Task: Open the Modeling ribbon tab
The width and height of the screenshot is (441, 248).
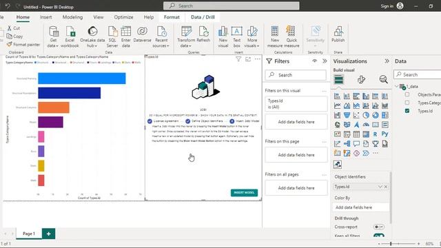Action: [x=72, y=17]
